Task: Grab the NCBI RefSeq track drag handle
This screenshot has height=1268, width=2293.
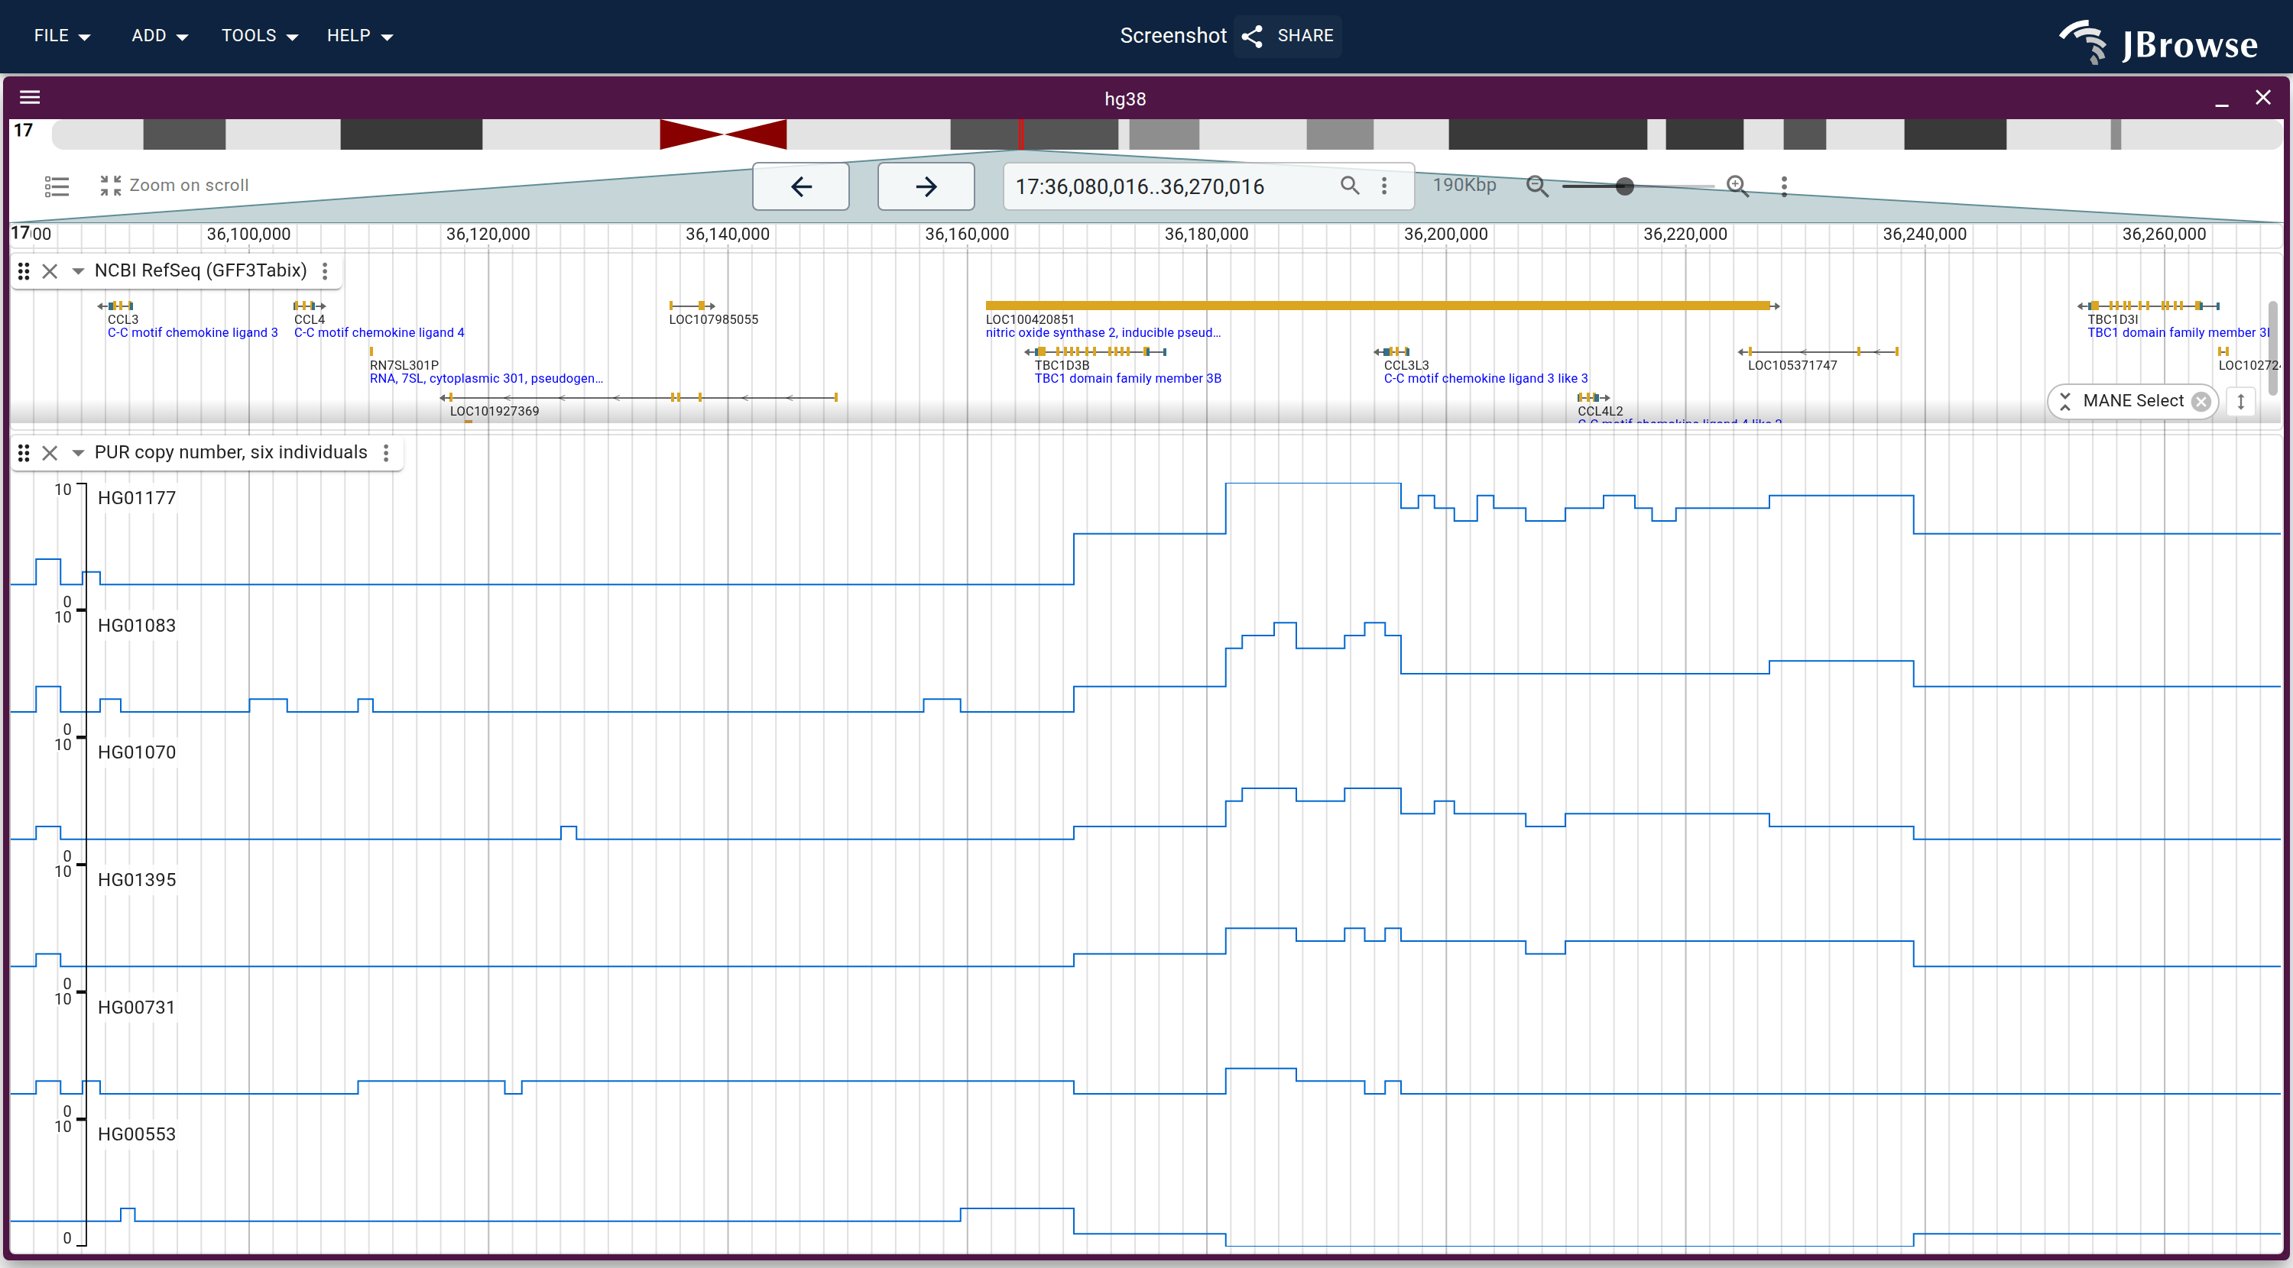Action: pyautogui.click(x=24, y=271)
